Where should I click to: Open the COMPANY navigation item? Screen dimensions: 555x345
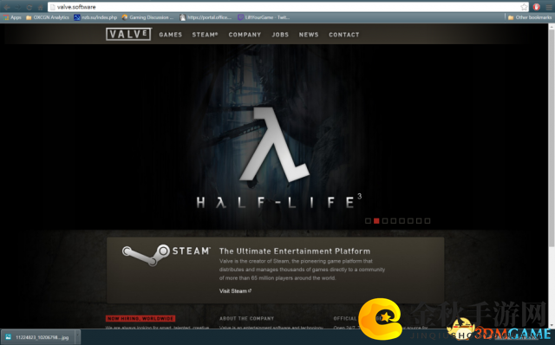pos(245,35)
